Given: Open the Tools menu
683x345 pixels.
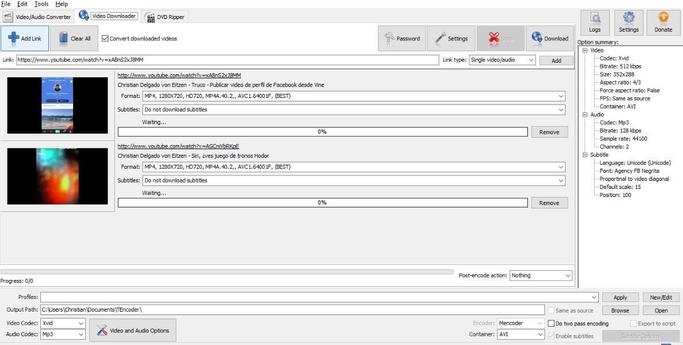Looking at the screenshot, I should point(41,3).
